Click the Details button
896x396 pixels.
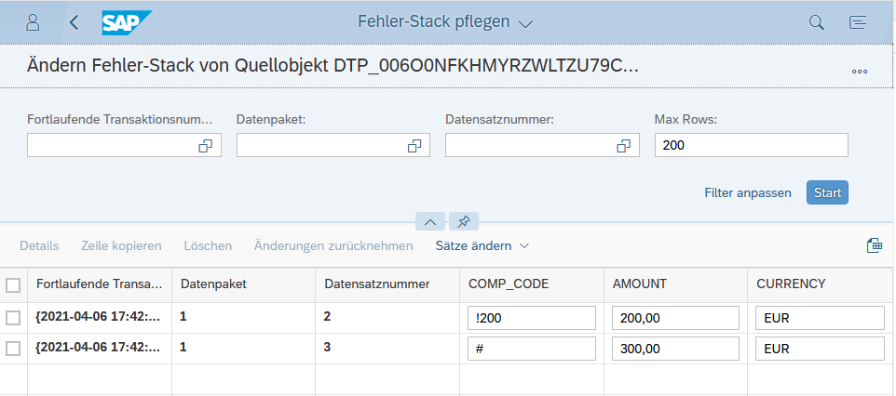pos(39,246)
